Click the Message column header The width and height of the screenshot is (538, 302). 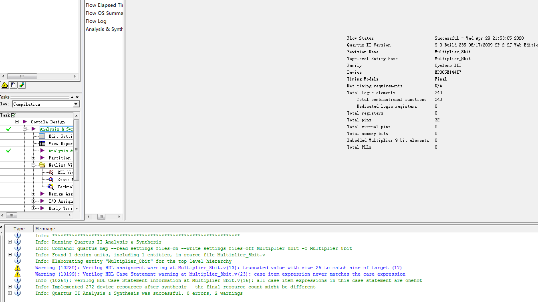[45, 229]
